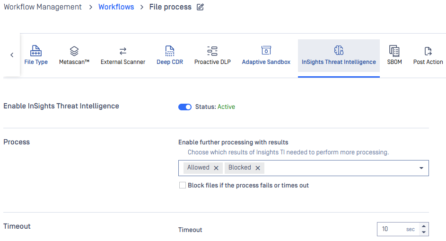
Task: Open External Scanner arrows icon
Action: 123,51
